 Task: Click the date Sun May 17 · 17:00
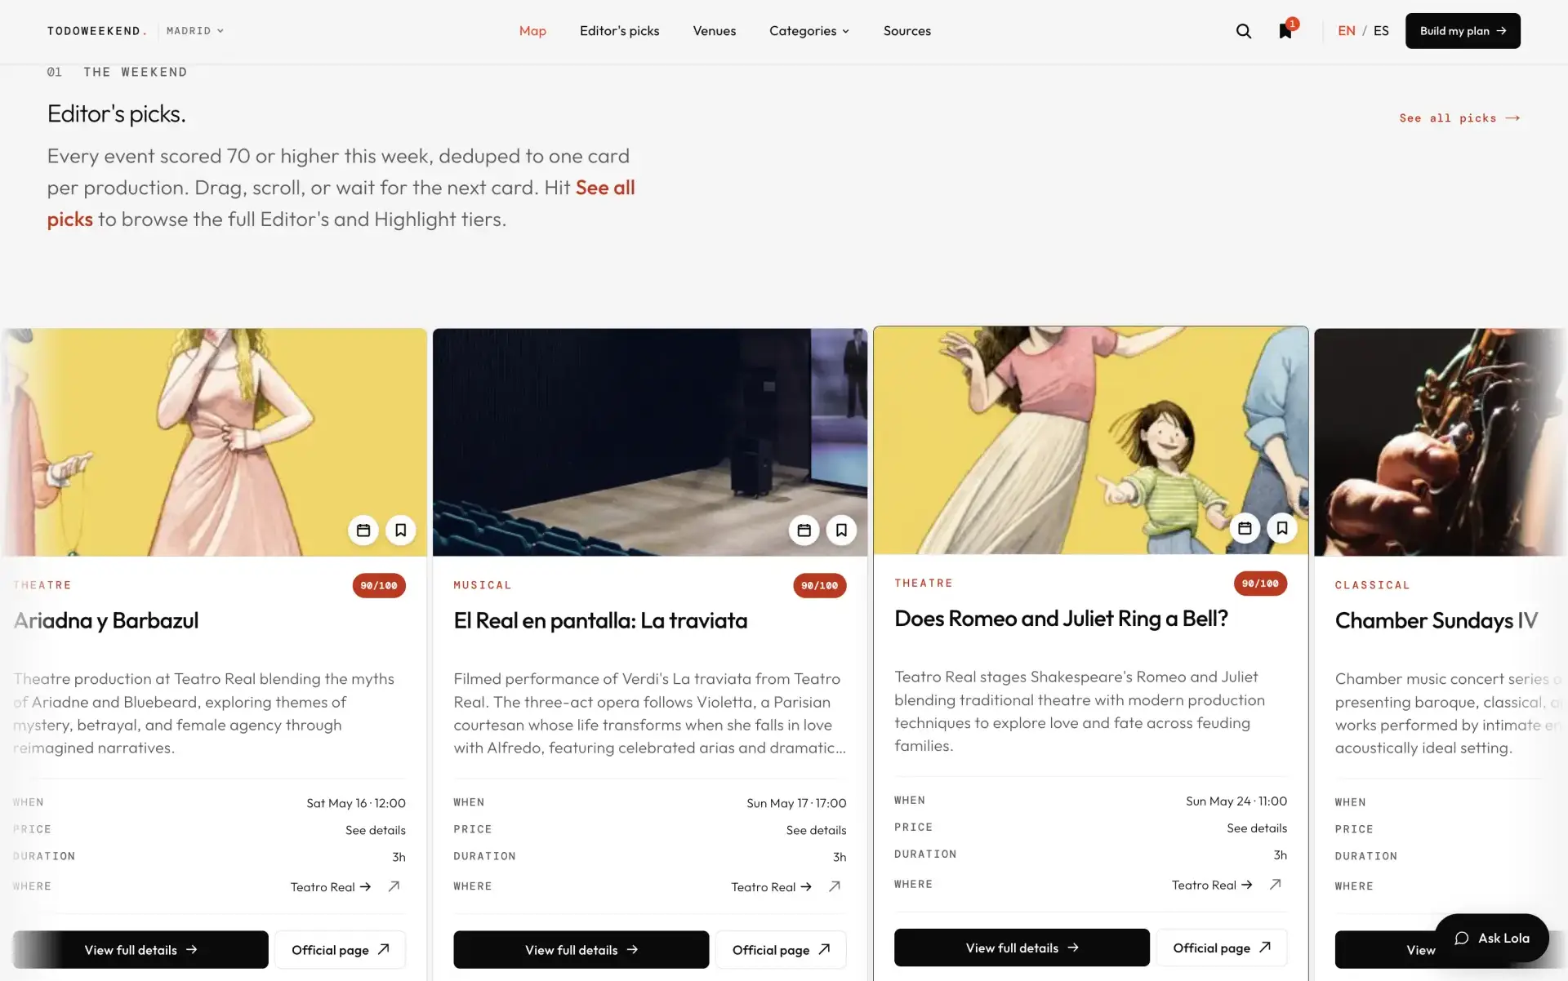pyautogui.click(x=796, y=803)
